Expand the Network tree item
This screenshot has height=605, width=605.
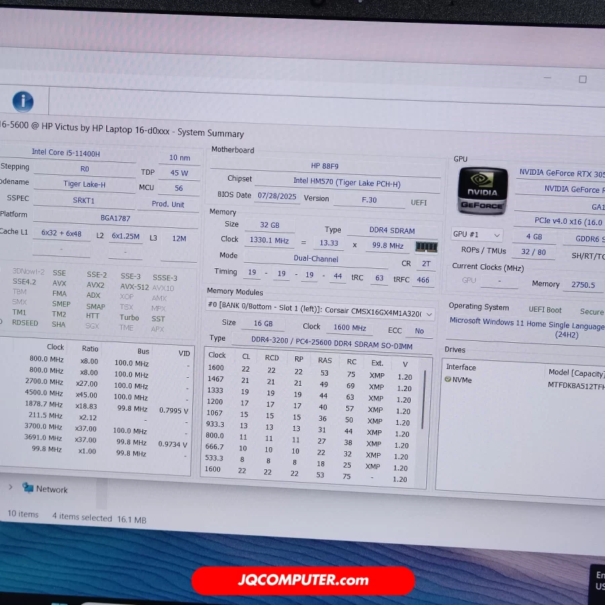click(11, 487)
